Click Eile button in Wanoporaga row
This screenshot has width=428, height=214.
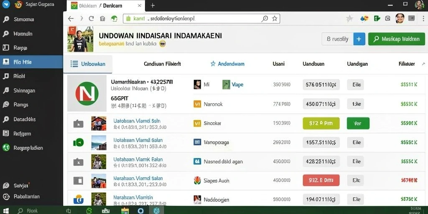pyautogui.click(x=355, y=142)
